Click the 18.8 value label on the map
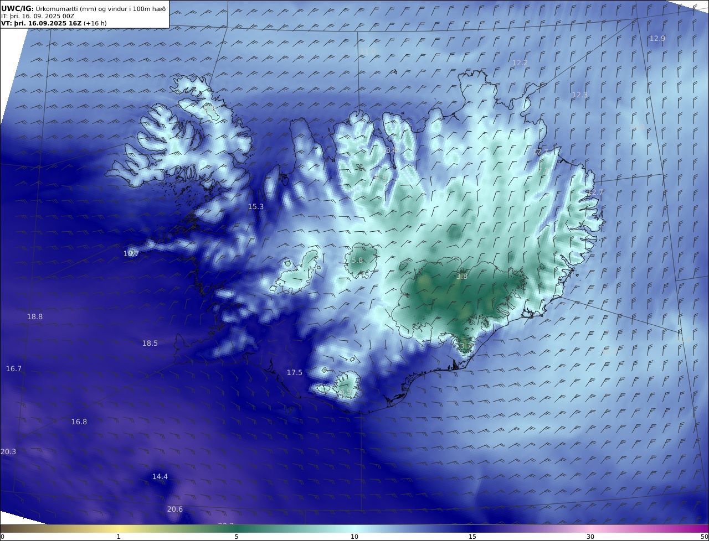Viewport: 709px width, 541px height. pyautogui.click(x=35, y=317)
